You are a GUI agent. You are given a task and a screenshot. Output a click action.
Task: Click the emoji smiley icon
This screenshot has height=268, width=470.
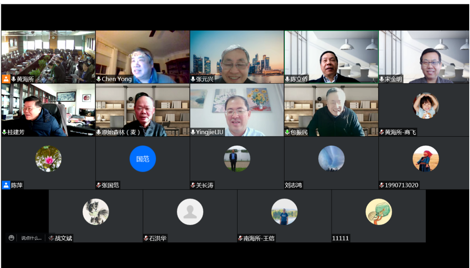pos(12,238)
